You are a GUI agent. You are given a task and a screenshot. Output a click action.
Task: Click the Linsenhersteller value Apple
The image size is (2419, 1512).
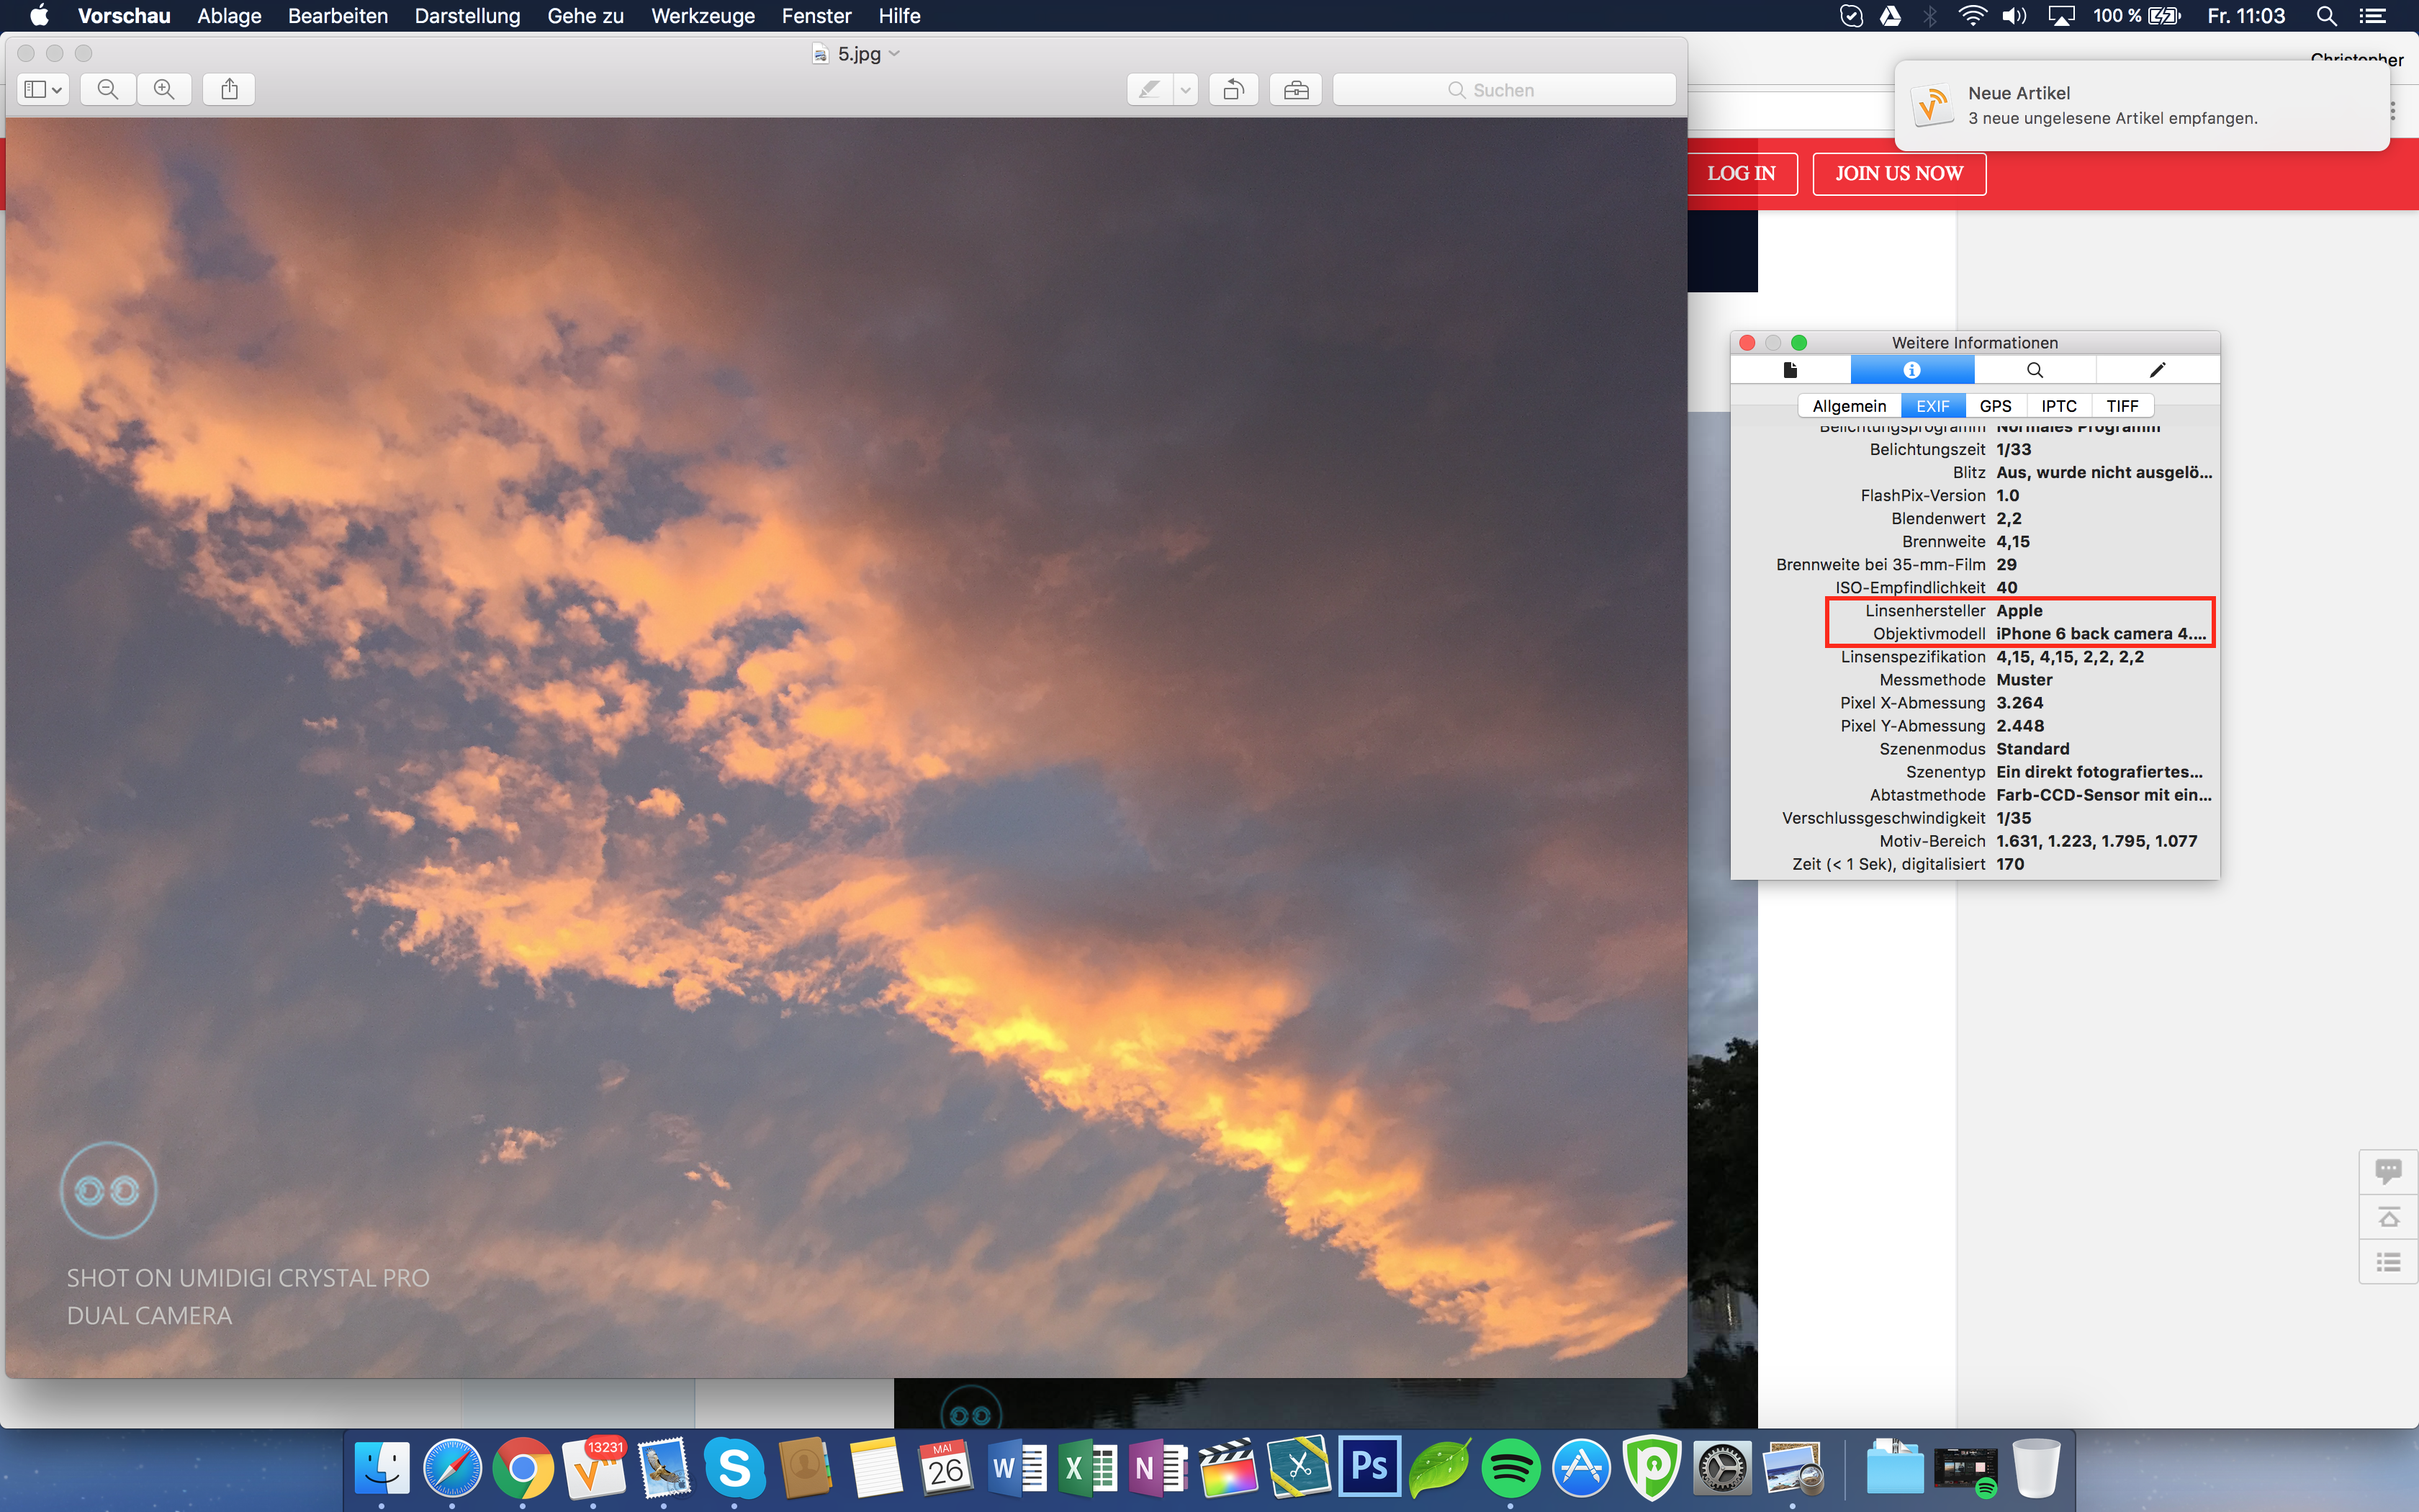click(x=2019, y=610)
